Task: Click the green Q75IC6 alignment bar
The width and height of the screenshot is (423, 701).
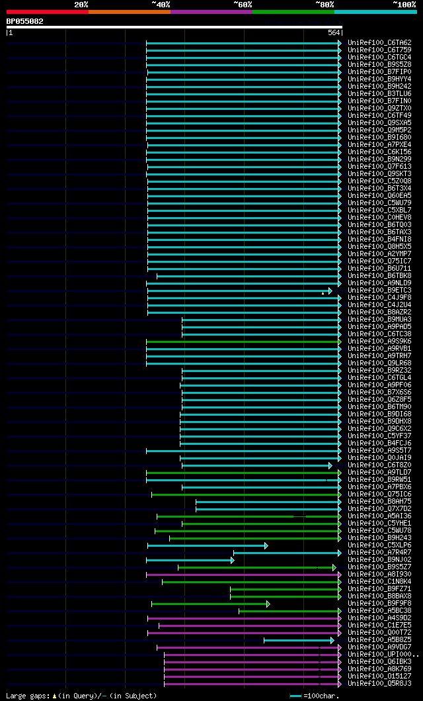Action: 247,495
